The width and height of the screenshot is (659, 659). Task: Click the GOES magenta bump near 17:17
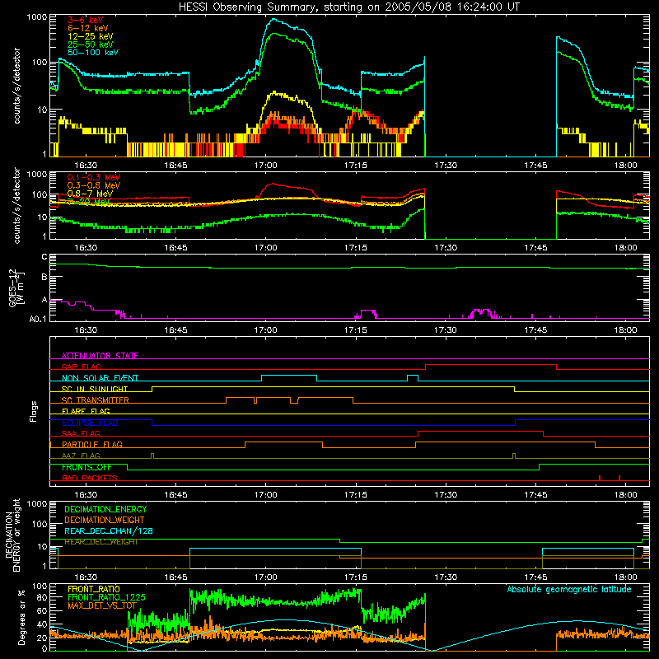click(368, 312)
